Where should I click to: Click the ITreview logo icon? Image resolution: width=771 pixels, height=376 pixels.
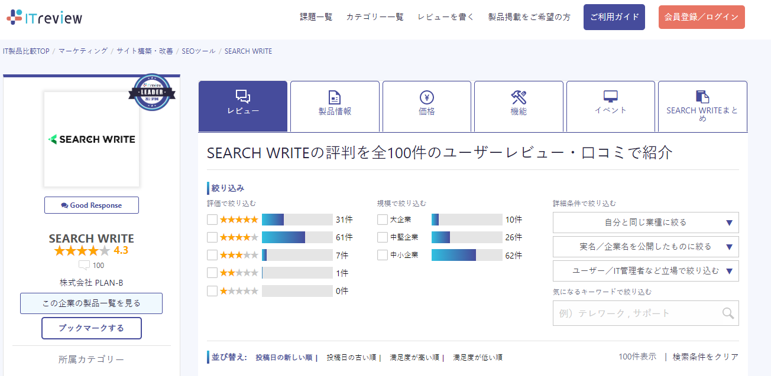pos(15,17)
